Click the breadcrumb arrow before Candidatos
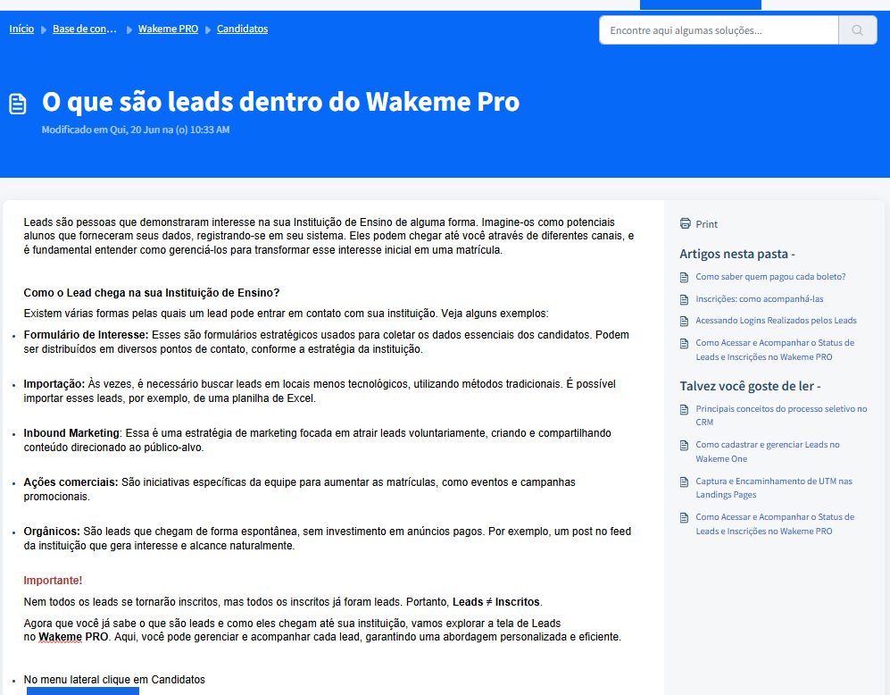 pos(208,29)
